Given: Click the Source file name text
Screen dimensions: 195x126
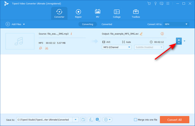Looking at the screenshot, I should [x=54, y=34].
